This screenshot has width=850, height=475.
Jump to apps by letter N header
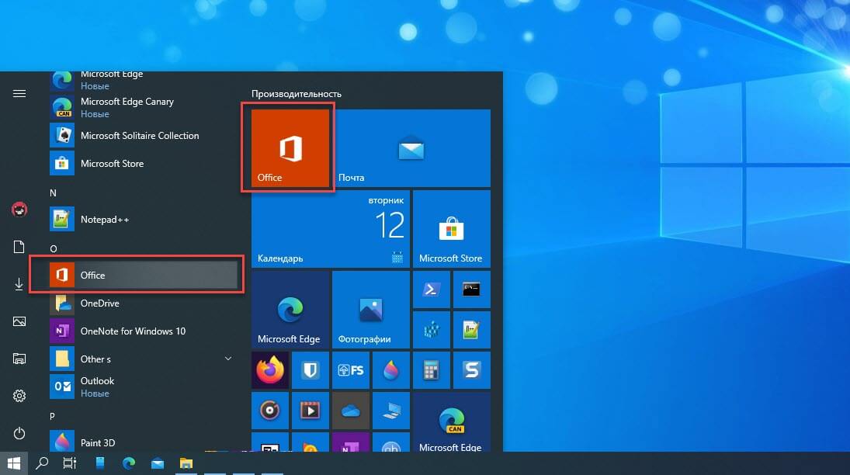54,192
